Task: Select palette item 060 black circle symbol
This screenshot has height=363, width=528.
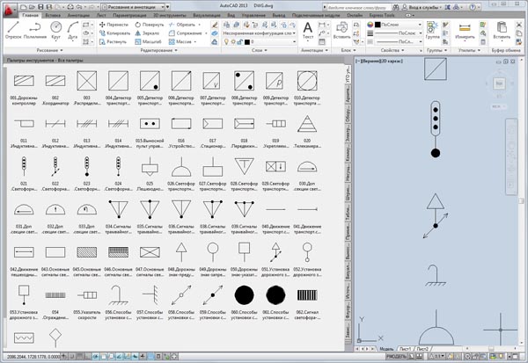Action: pos(244,294)
